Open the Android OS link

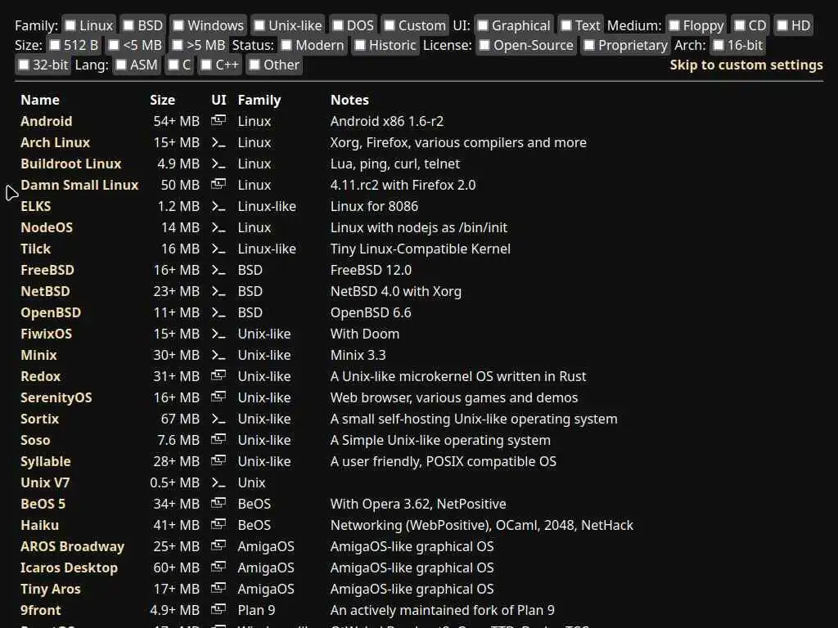point(47,121)
